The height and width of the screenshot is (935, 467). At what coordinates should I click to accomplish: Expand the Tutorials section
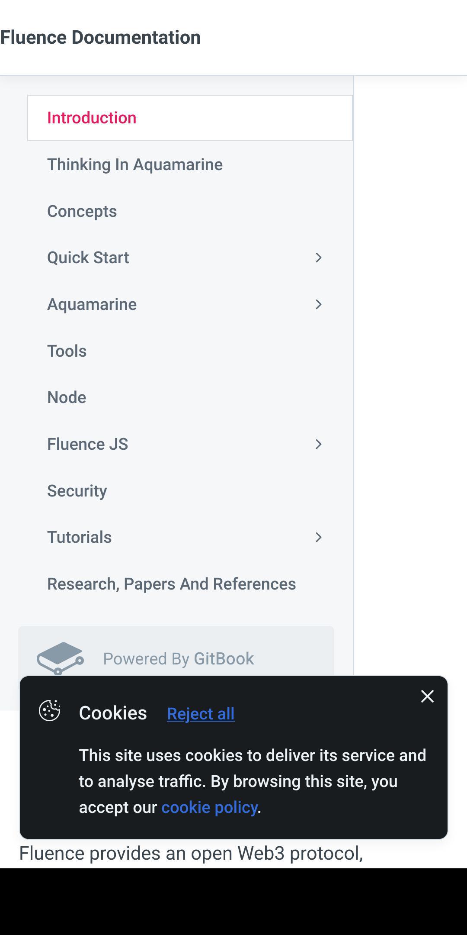pos(319,537)
